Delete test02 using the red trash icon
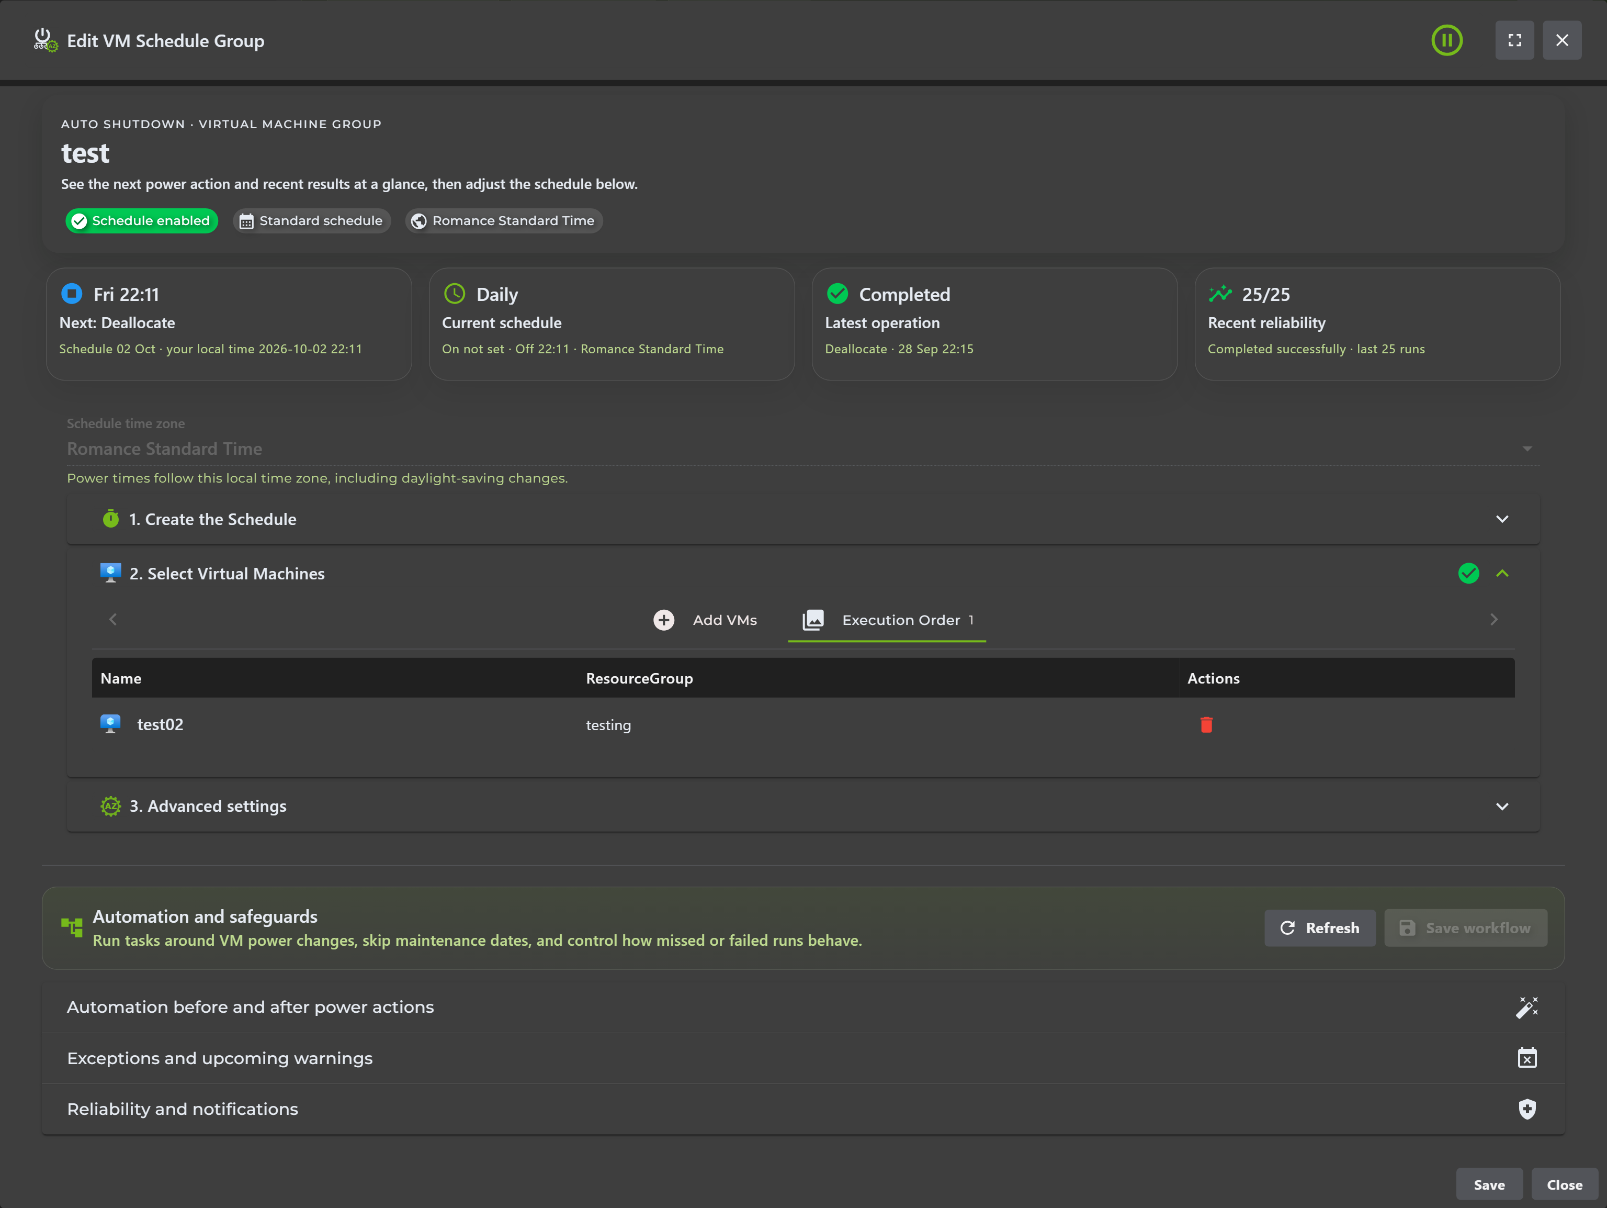1607x1208 pixels. 1207,725
